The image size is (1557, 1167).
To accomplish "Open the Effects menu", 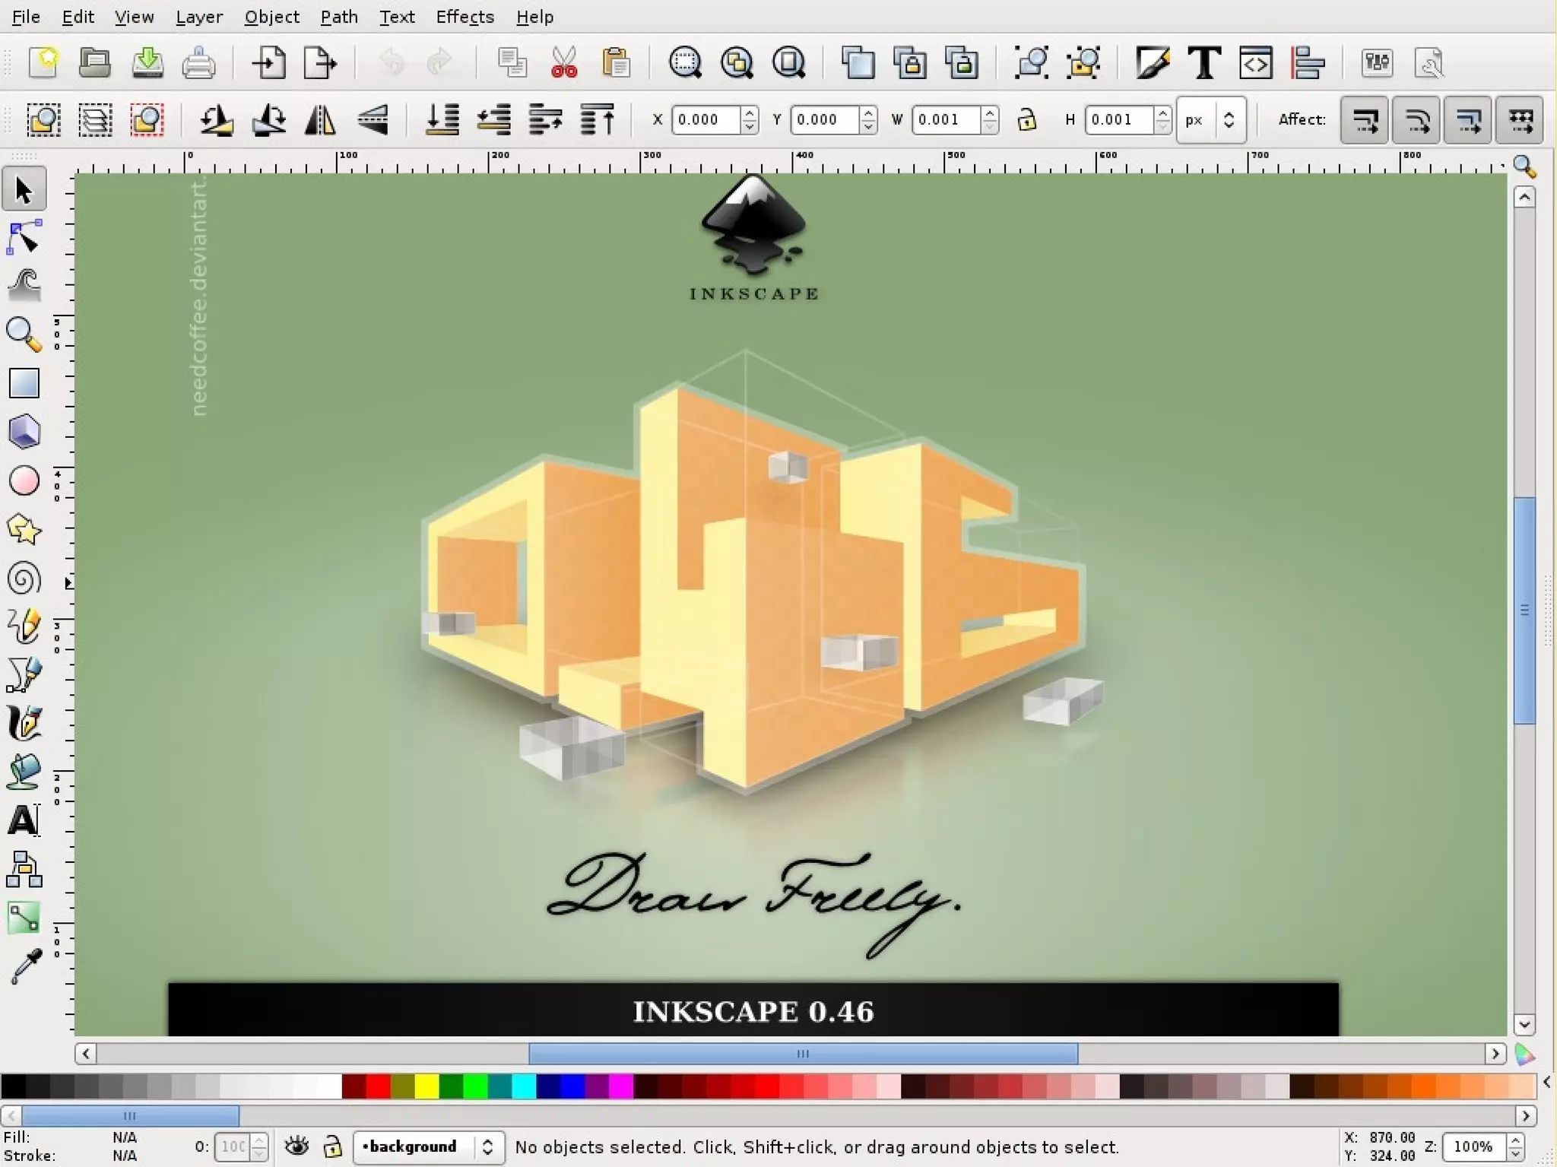I will point(465,17).
